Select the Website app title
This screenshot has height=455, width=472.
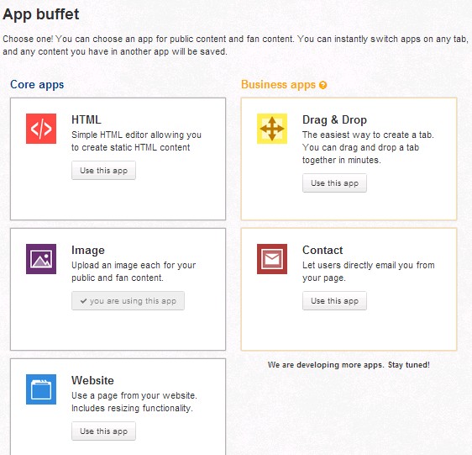coord(92,380)
